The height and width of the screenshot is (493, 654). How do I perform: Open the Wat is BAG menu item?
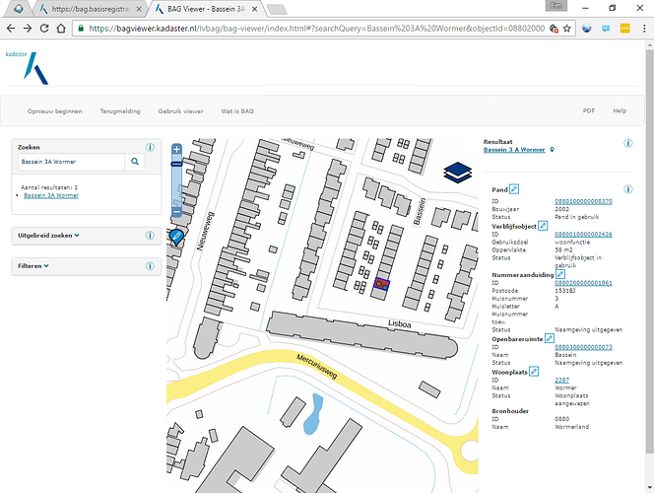238,111
